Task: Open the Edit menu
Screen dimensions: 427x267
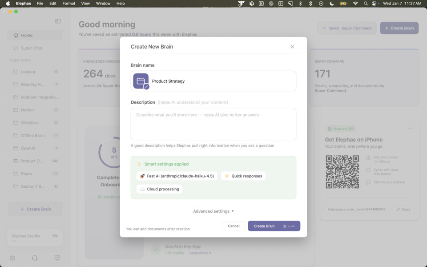Action: point(53,4)
